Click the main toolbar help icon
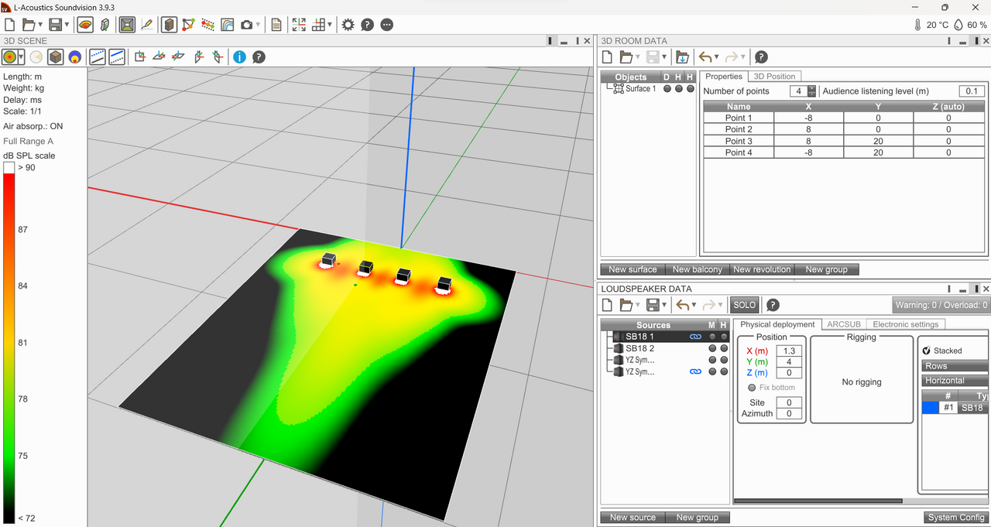This screenshot has height=527, width=991. [368, 25]
